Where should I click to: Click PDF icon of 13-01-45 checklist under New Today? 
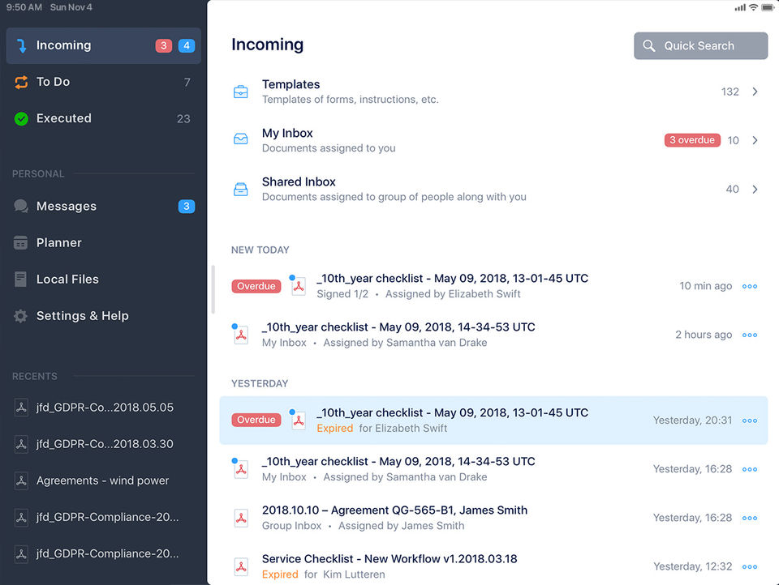298,286
